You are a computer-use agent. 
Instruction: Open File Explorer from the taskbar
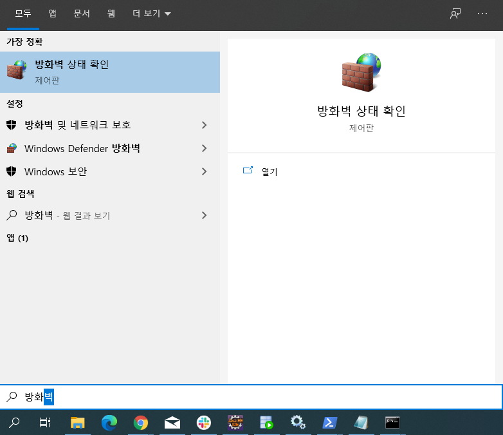point(78,423)
